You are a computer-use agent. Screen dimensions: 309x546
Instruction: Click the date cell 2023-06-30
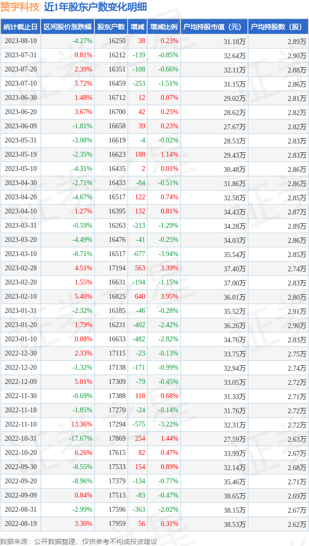tap(21, 97)
